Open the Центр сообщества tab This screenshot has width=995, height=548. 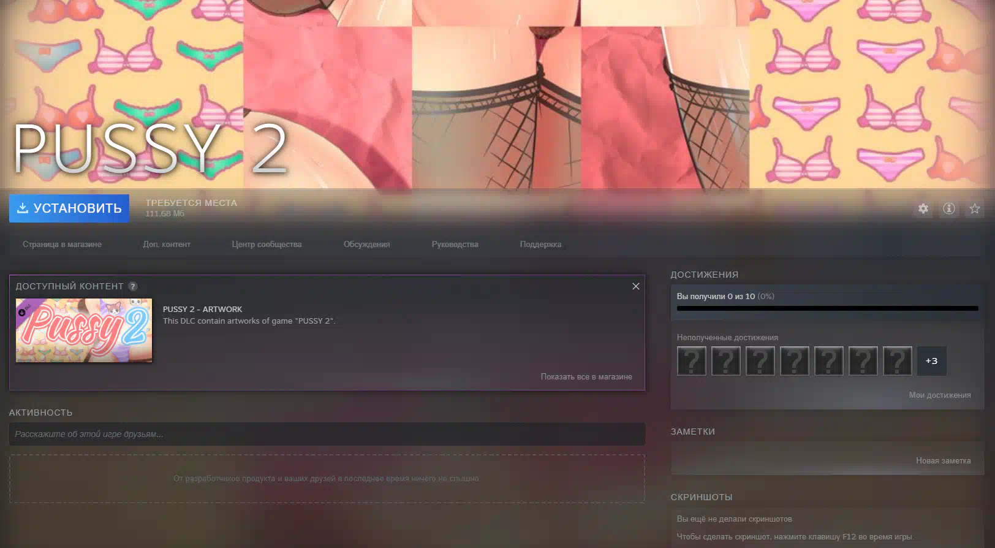(267, 244)
